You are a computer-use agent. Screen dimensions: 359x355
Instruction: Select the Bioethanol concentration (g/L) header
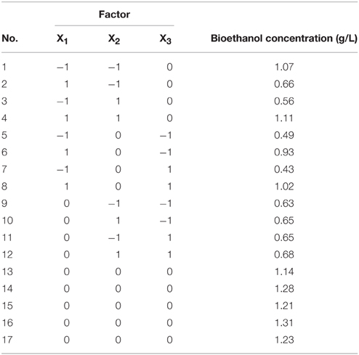[284, 38]
